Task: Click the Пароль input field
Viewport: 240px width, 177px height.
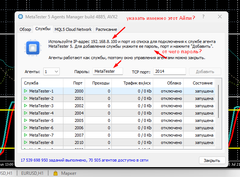Action: [108, 71]
